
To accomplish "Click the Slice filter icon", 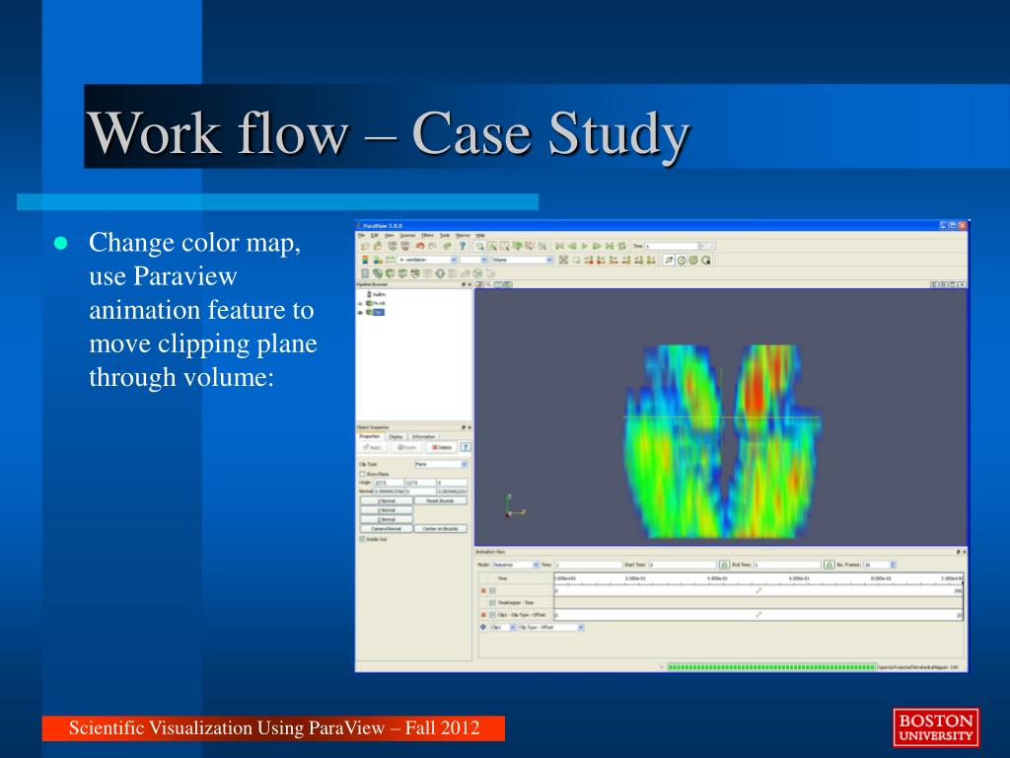I will point(402,273).
